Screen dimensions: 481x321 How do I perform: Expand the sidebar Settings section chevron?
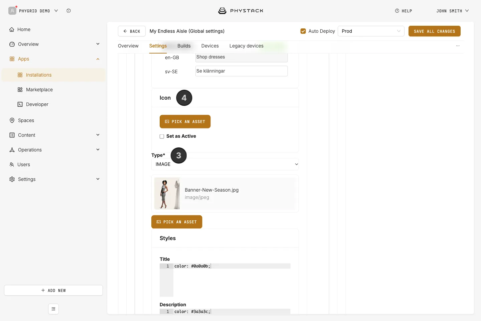pos(98,179)
